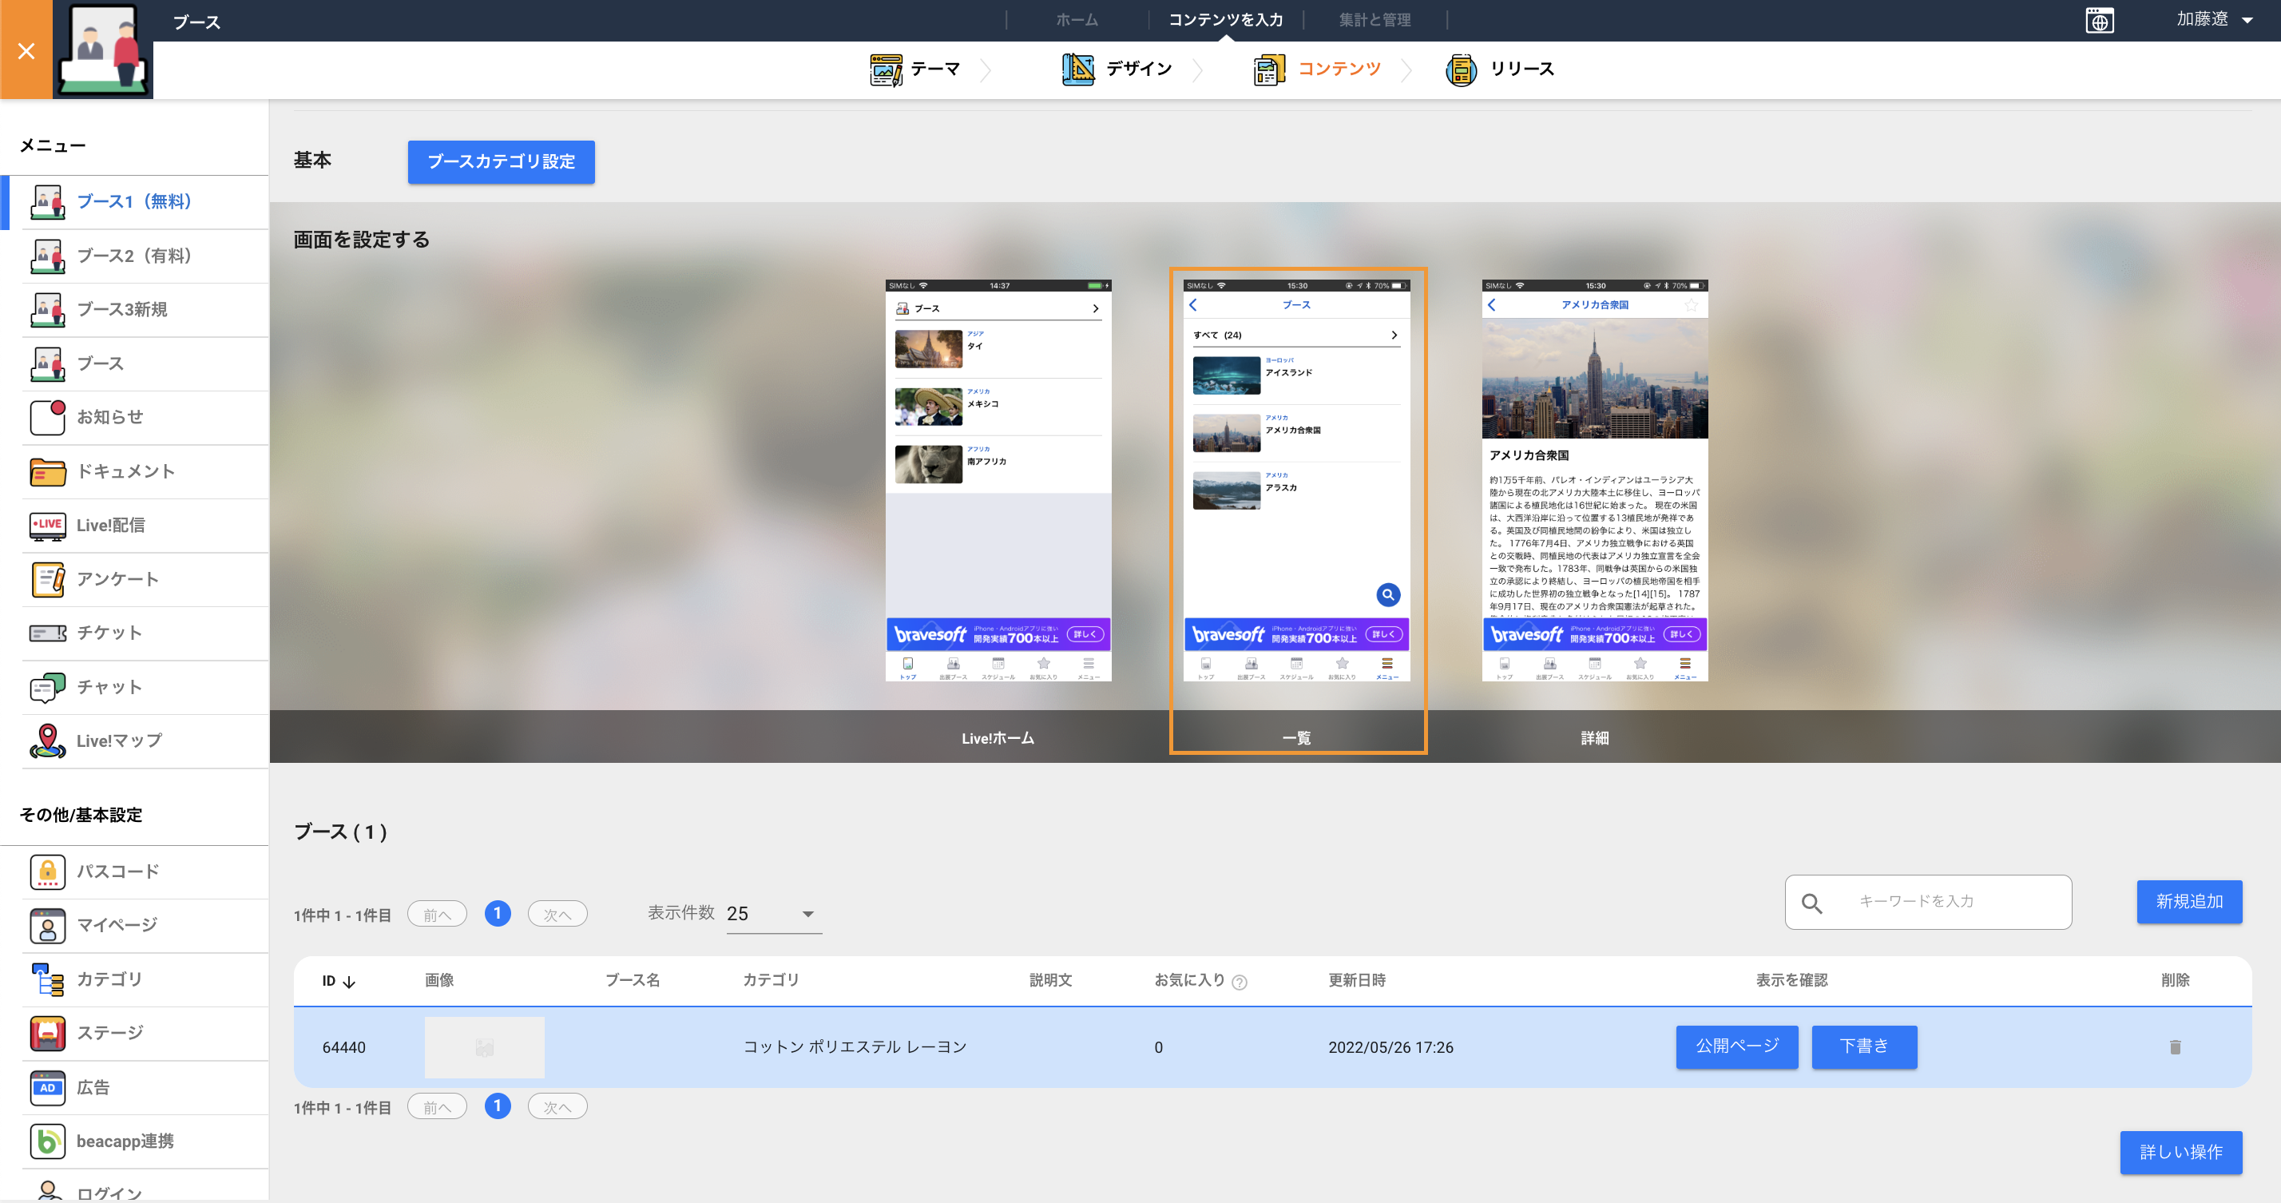
Task: Click the お知らせ notification icon
Action: pyautogui.click(x=48, y=417)
